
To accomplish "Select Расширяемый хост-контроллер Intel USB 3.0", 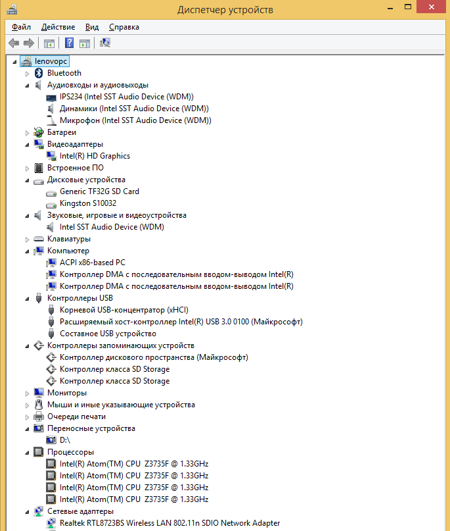I will pyautogui.click(x=181, y=322).
